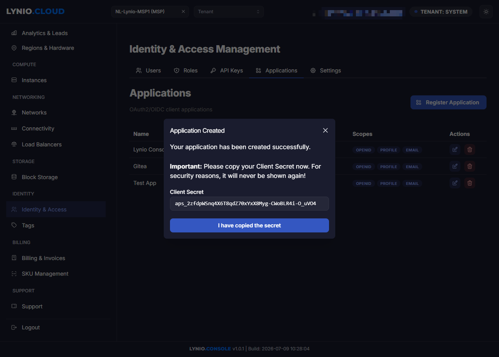Select the Applications tab
Image resolution: width=499 pixels, height=357 pixels.
coord(276,70)
